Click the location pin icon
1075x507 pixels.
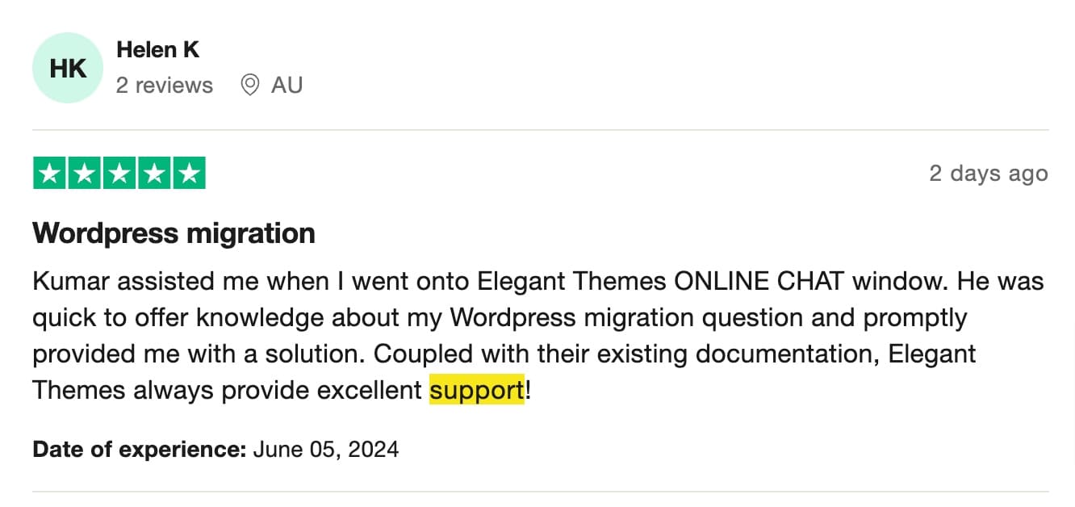click(x=250, y=85)
